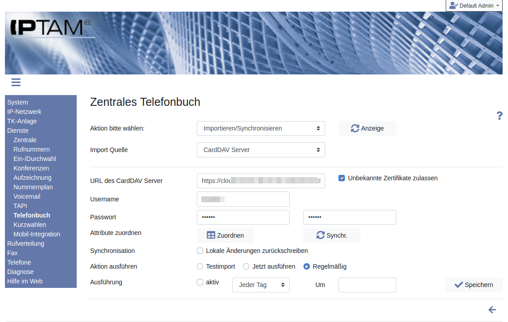
Task: Click the back arrow icon
Action: click(x=492, y=309)
